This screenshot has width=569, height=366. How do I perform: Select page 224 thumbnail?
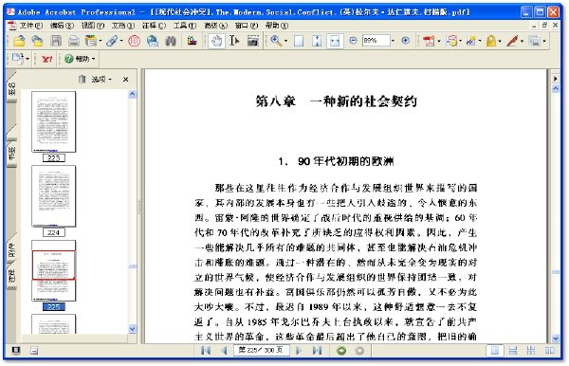(54, 196)
